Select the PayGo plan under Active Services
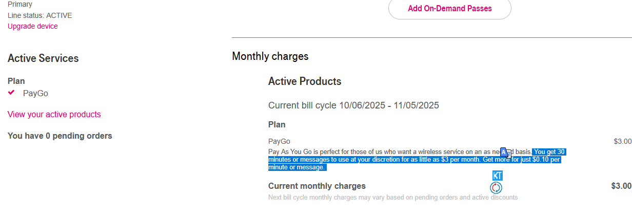Viewport: 632px width, 219px height. tap(35, 93)
